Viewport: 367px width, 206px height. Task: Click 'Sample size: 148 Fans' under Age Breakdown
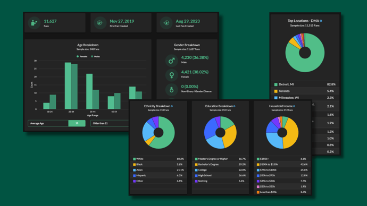point(88,49)
